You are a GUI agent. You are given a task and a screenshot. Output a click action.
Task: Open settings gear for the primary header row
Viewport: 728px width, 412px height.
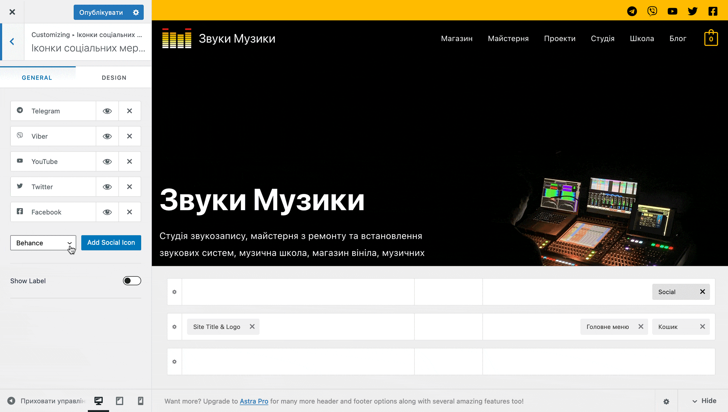[174, 327]
